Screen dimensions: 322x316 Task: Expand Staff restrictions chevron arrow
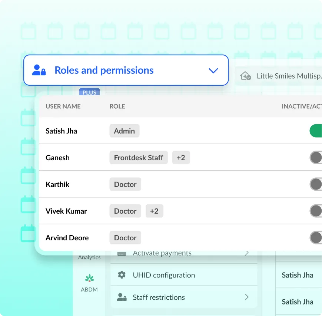pos(247,297)
